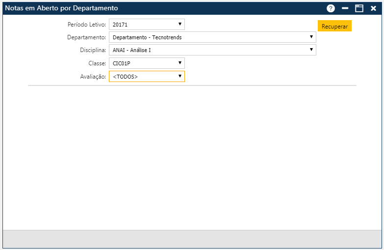This screenshot has width=384, height=250.
Task: Maximize the window using the title bar icon
Action: click(359, 8)
